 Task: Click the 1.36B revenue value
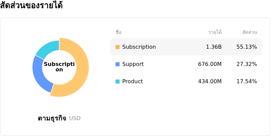[x=214, y=47]
